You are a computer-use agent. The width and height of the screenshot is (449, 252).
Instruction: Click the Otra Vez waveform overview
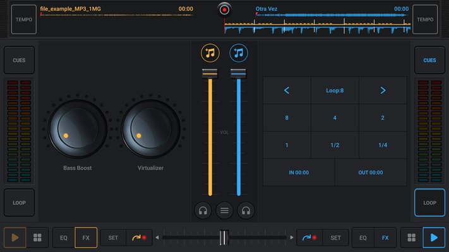[332, 15]
